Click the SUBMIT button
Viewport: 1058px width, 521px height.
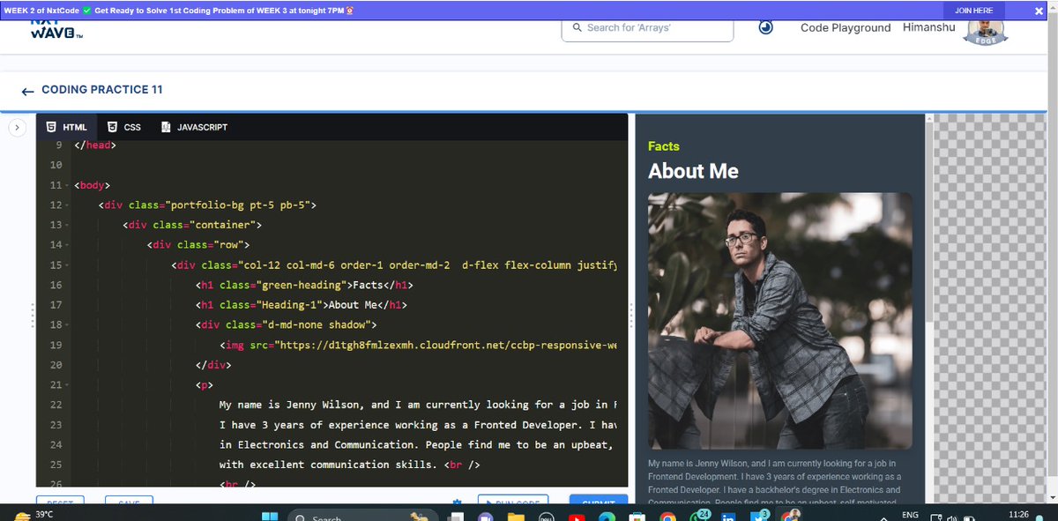[x=598, y=502]
